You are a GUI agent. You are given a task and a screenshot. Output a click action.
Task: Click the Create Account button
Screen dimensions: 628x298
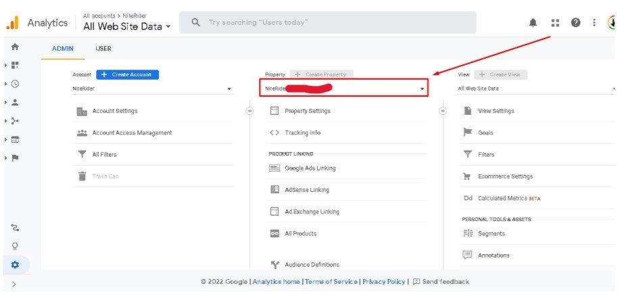click(127, 75)
